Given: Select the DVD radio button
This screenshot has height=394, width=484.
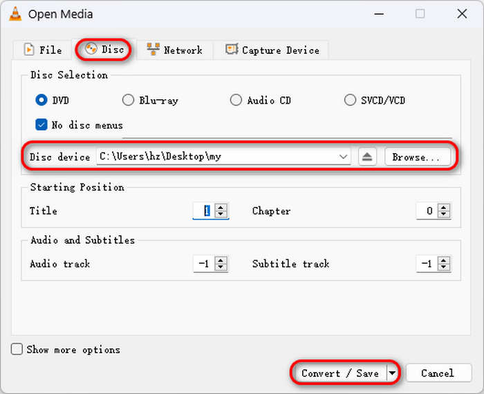Looking at the screenshot, I should [x=41, y=100].
